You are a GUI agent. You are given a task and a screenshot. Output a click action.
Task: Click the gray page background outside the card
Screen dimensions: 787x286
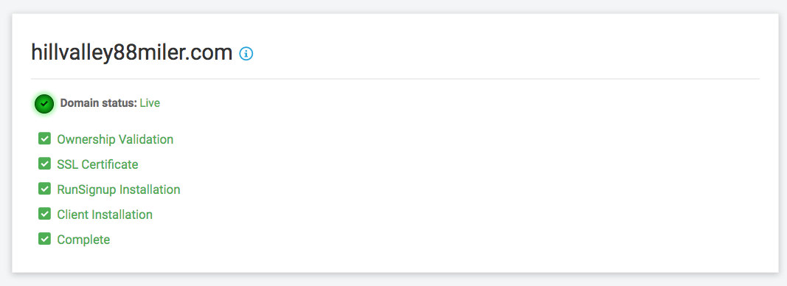(x=394, y=279)
